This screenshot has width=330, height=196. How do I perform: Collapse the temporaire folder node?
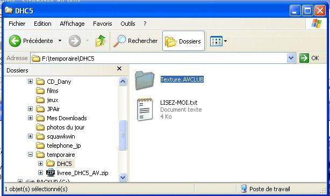tap(30, 155)
